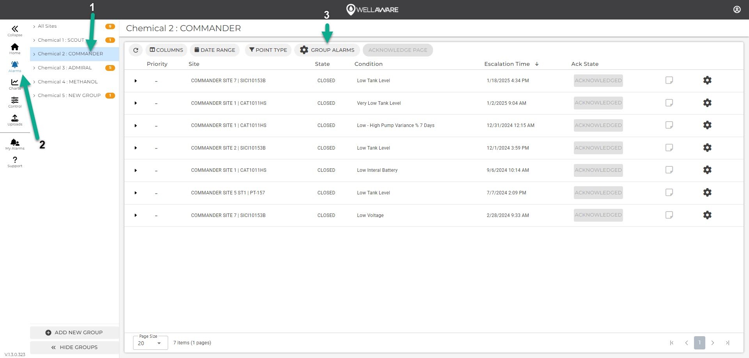Sort by State column header
This screenshot has width=749, height=358.
pyautogui.click(x=322, y=64)
